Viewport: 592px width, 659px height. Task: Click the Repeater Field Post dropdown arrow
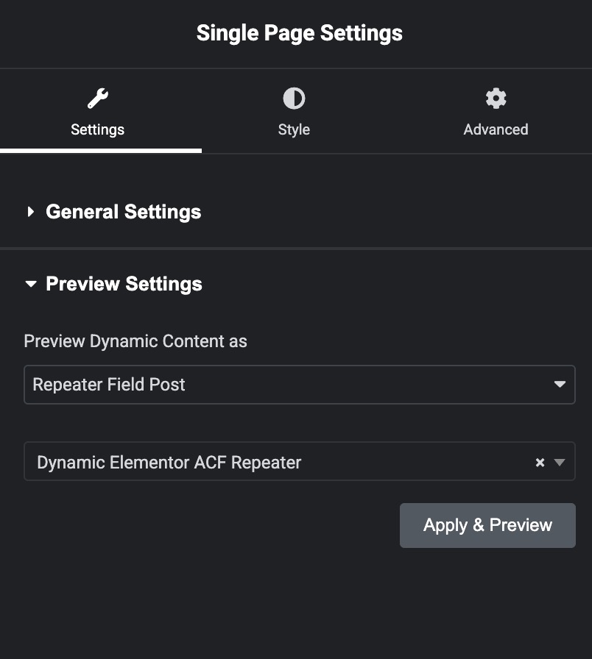coord(560,385)
